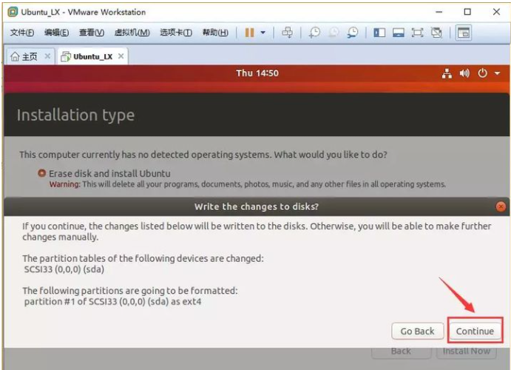Click the red Warning text line
The height and width of the screenshot is (370, 511).
coord(247,184)
